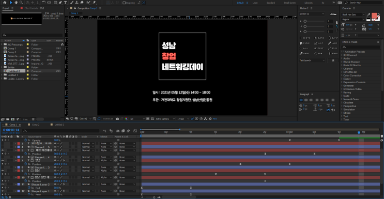Toggle Opacity stopwatch in timeline
This screenshot has height=199, width=384.
25,140
